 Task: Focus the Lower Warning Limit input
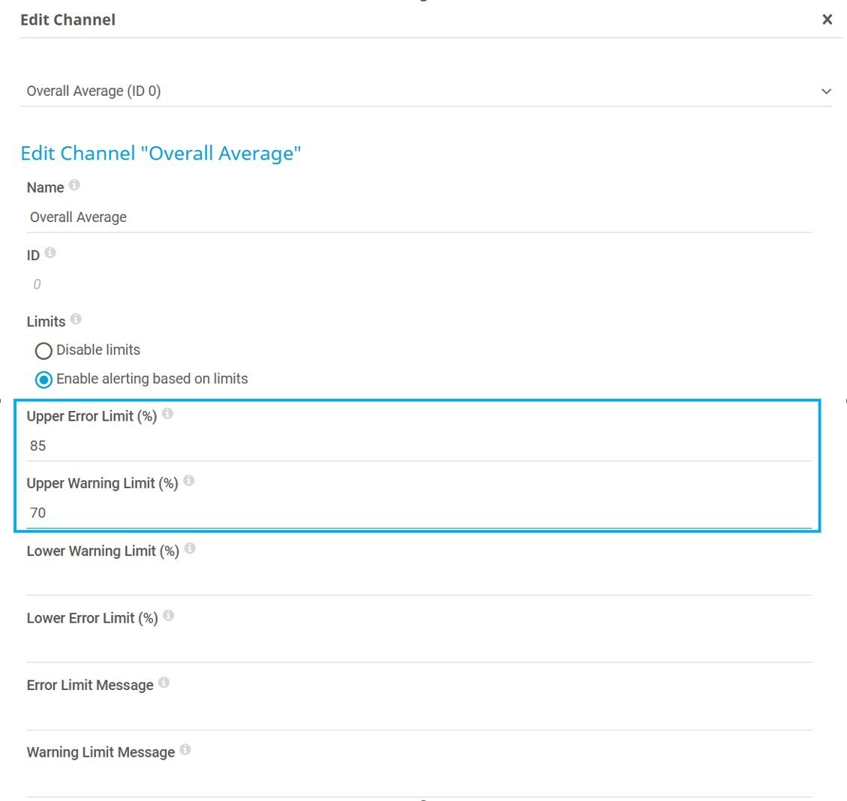pos(419,580)
